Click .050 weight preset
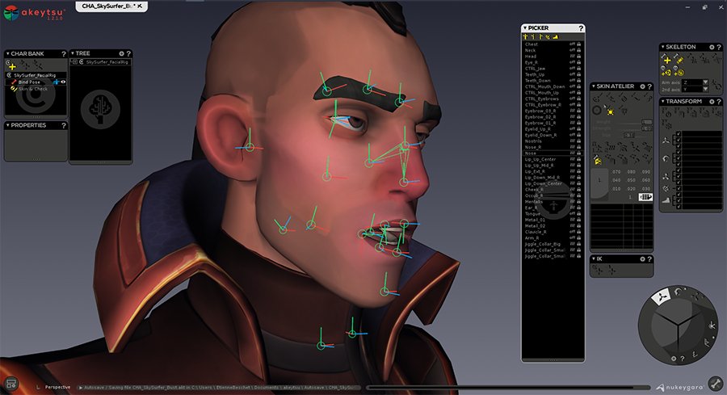This screenshot has width=727, height=395. 631,180
